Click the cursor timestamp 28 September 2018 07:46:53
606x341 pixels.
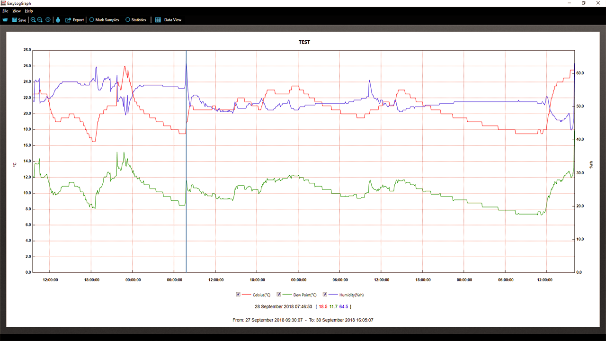coord(283,306)
